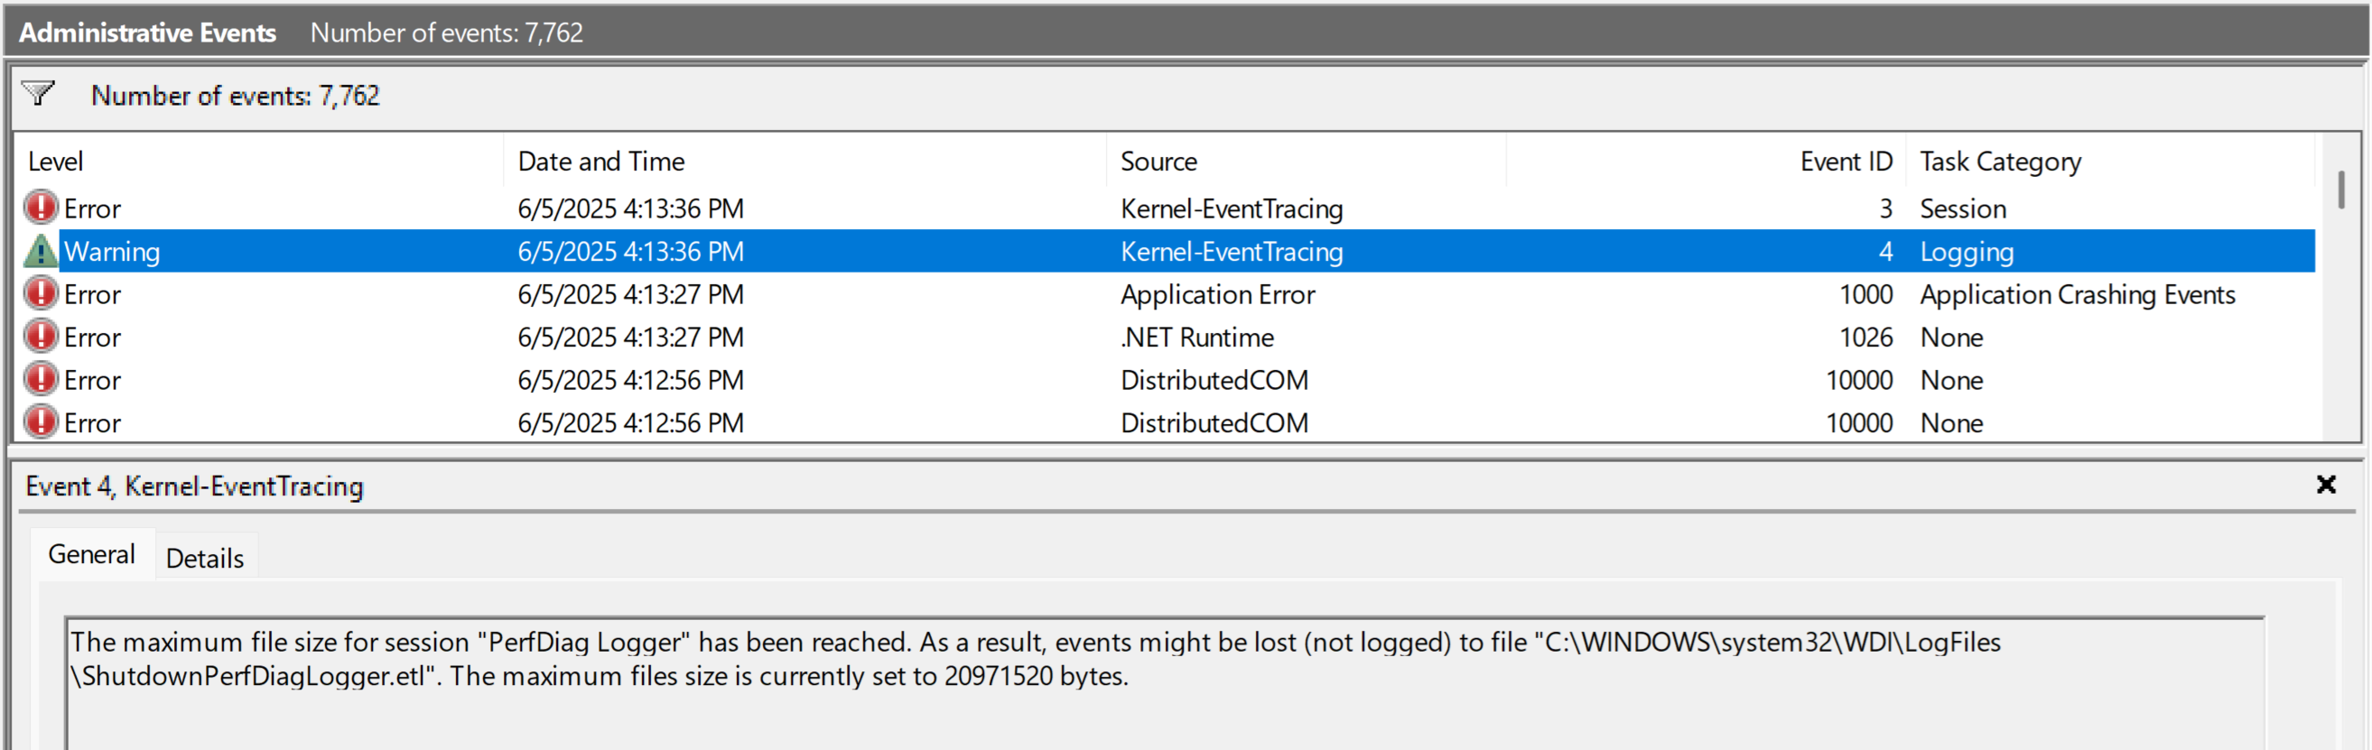
Task: Click the error icon for .NET Runtime event
Action: pyautogui.click(x=41, y=337)
